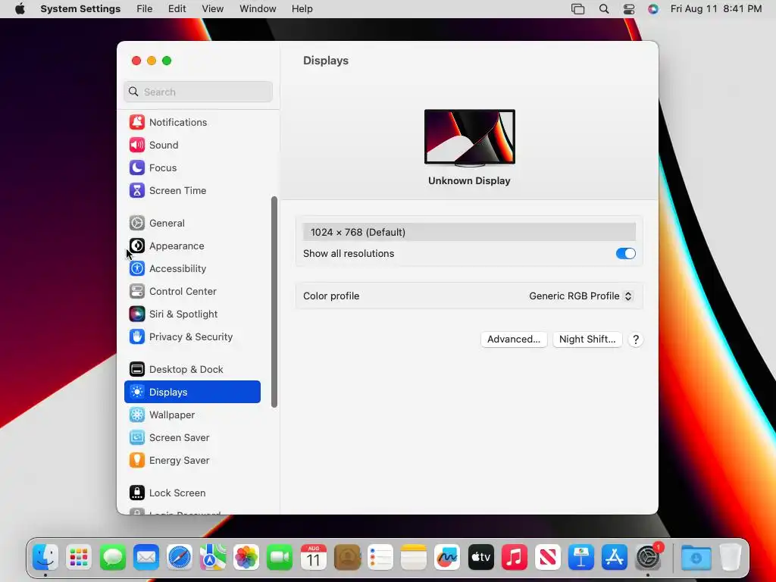This screenshot has width=776, height=582.
Task: Click the Search field in sidebar
Action: point(198,92)
